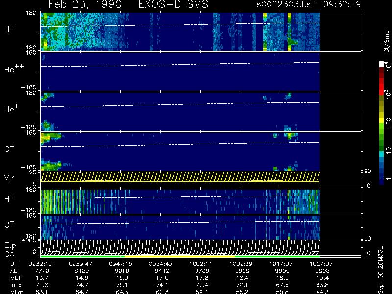Viewport: 392px width, 294px height.
Task: Click the vertical 'Sep-00 2CM33L' label
Action: point(380,269)
